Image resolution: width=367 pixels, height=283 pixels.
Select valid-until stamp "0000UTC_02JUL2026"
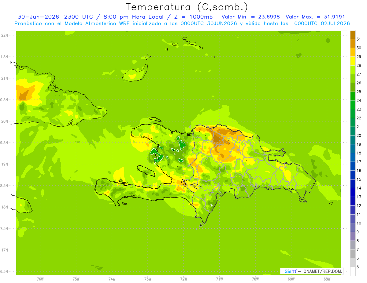[x=322, y=24]
